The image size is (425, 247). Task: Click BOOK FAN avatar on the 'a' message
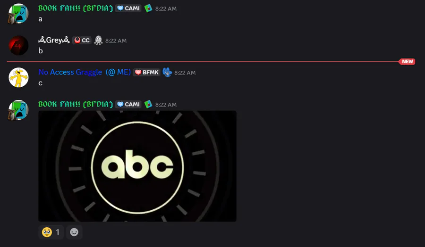[19, 14]
